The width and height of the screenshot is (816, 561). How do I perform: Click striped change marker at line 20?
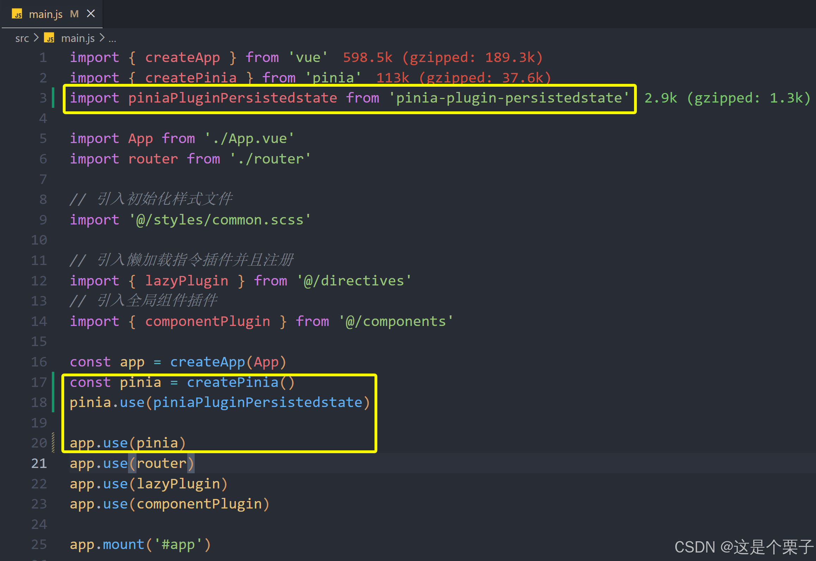[53, 443]
